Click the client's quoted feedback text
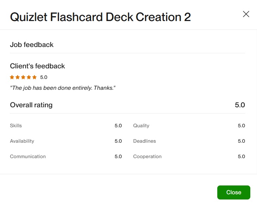Viewport: 257px width, 210px height. tap(63, 88)
